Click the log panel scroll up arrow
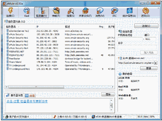Viewport: 162px width, 121px height. tap(111, 100)
